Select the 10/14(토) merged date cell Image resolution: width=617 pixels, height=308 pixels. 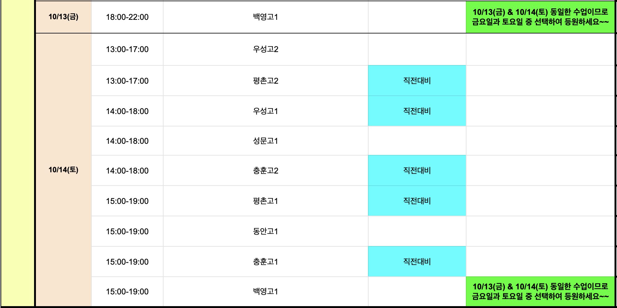pyautogui.click(x=63, y=170)
